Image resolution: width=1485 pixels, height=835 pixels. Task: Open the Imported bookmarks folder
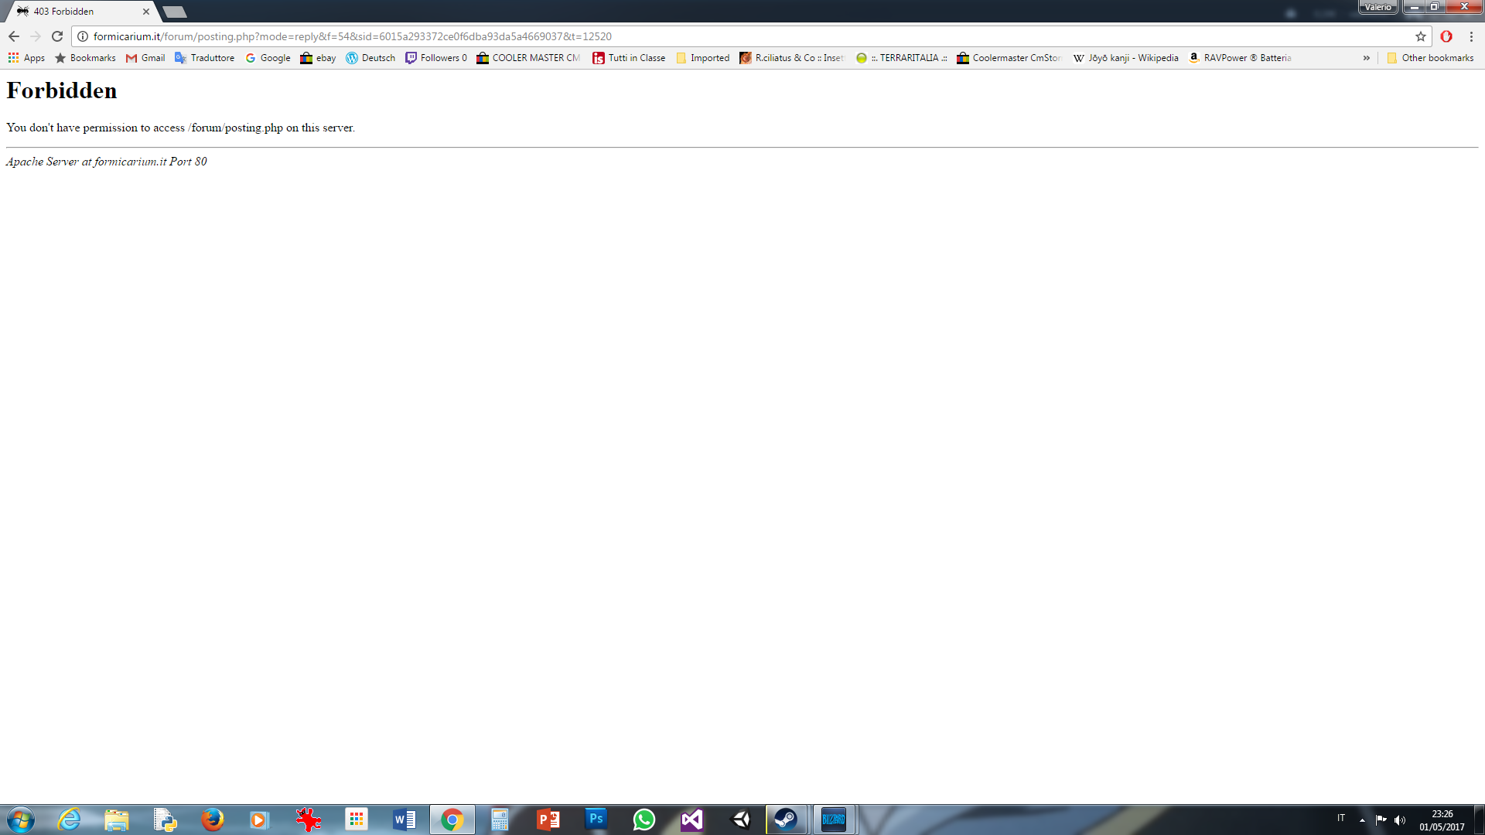click(x=702, y=58)
